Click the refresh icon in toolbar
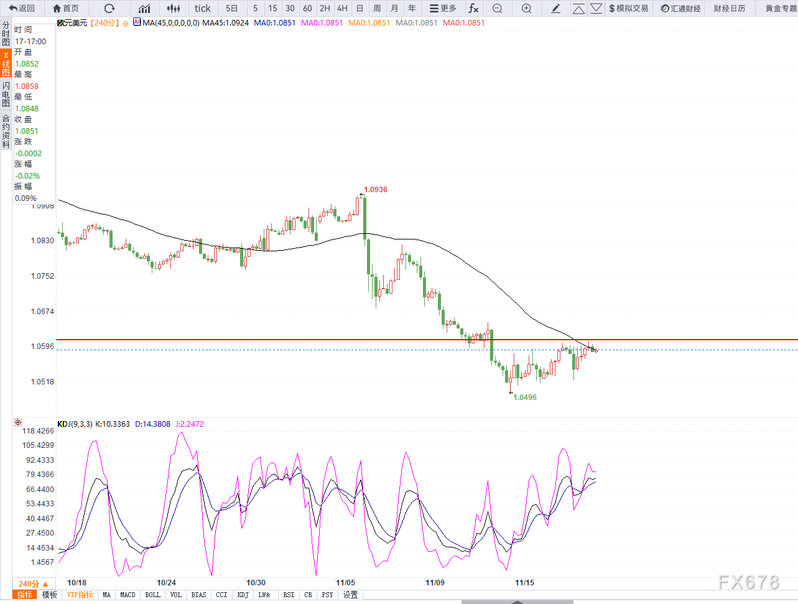Viewport: 798px width, 604px height. (x=109, y=8)
